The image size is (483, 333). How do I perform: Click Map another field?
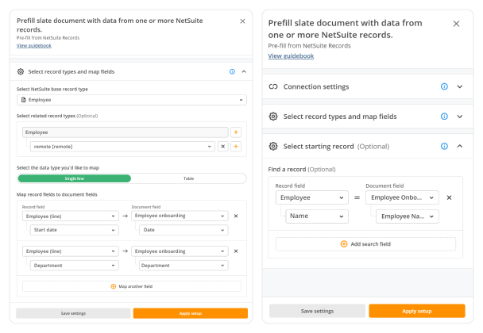132,286
